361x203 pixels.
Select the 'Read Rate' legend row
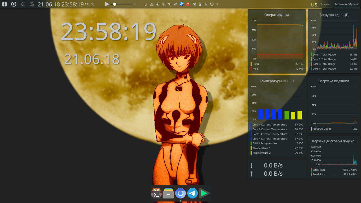(334, 174)
